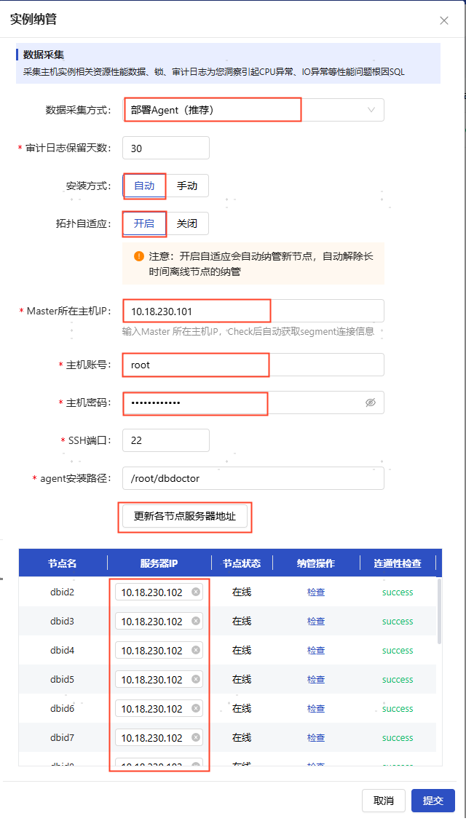
Task: Edit server IP field of dbid6
Action: coord(159,708)
